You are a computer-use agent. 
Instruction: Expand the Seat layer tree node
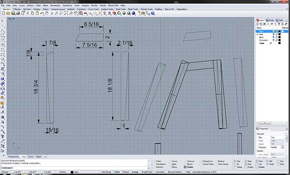[x=257, y=34]
